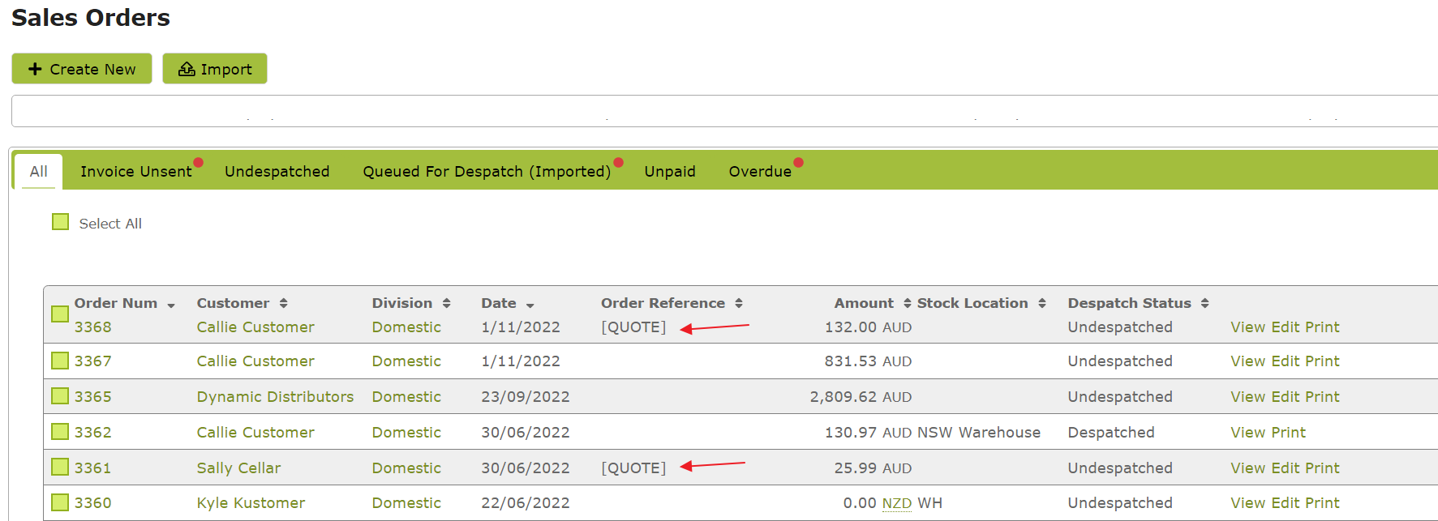Check the box for order 3360
The image size is (1438, 521).
(x=60, y=502)
